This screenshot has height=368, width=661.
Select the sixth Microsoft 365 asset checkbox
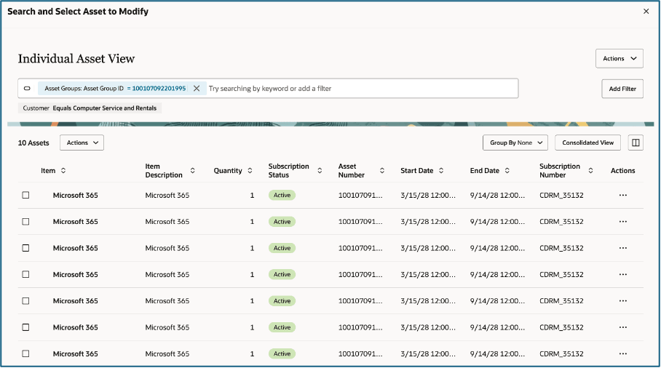tap(25, 327)
